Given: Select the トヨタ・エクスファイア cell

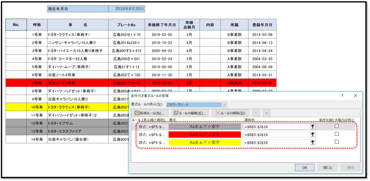Looking at the screenshot, I should point(78,131).
